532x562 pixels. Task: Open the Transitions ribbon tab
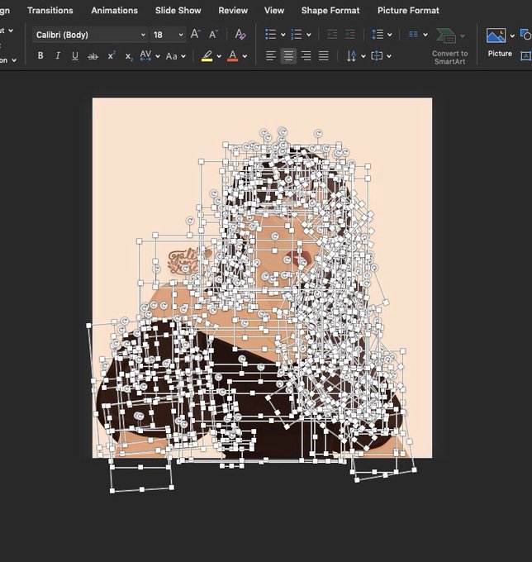[50, 11]
